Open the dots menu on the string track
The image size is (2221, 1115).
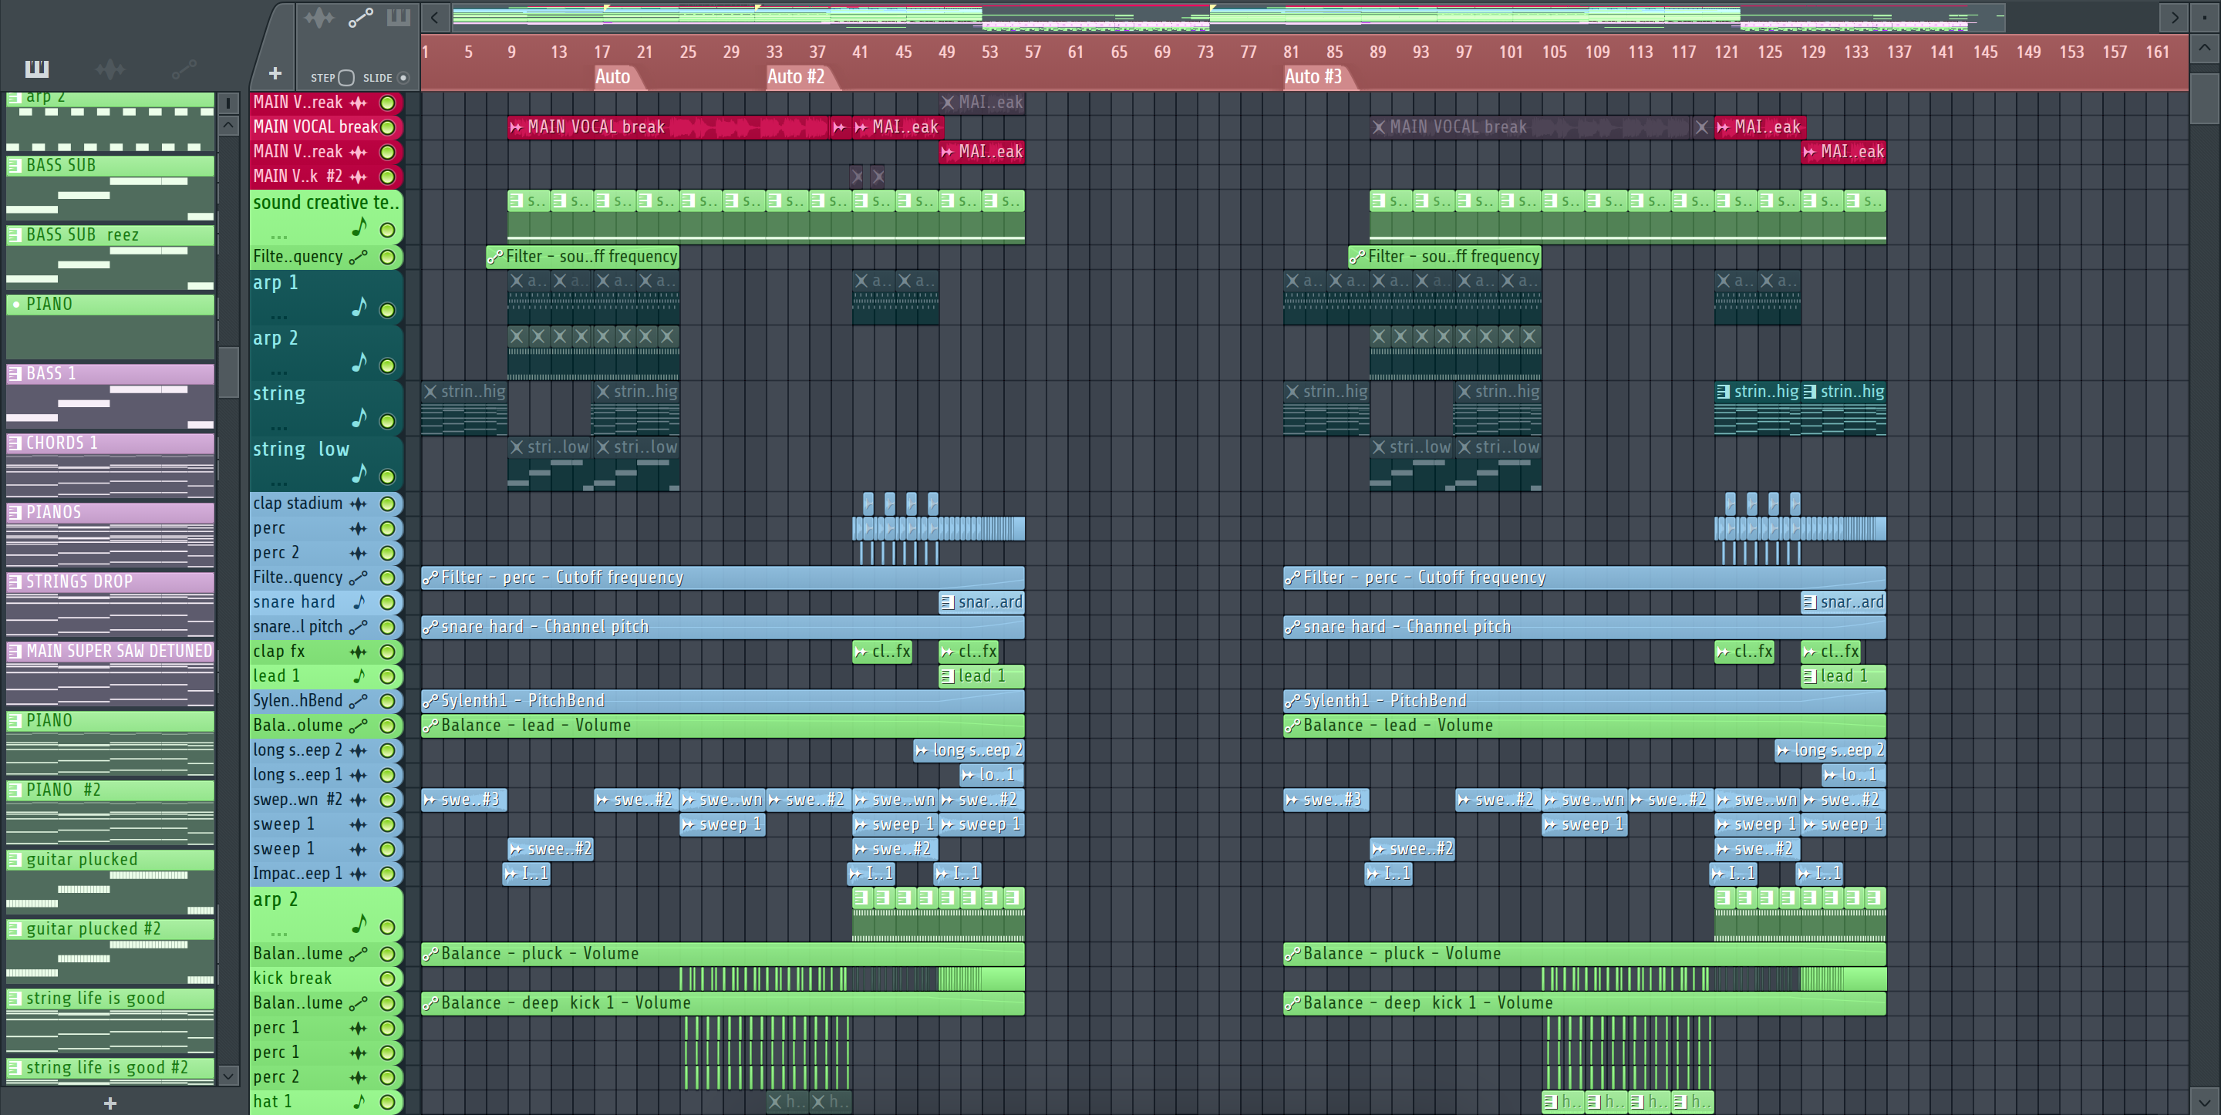point(278,427)
